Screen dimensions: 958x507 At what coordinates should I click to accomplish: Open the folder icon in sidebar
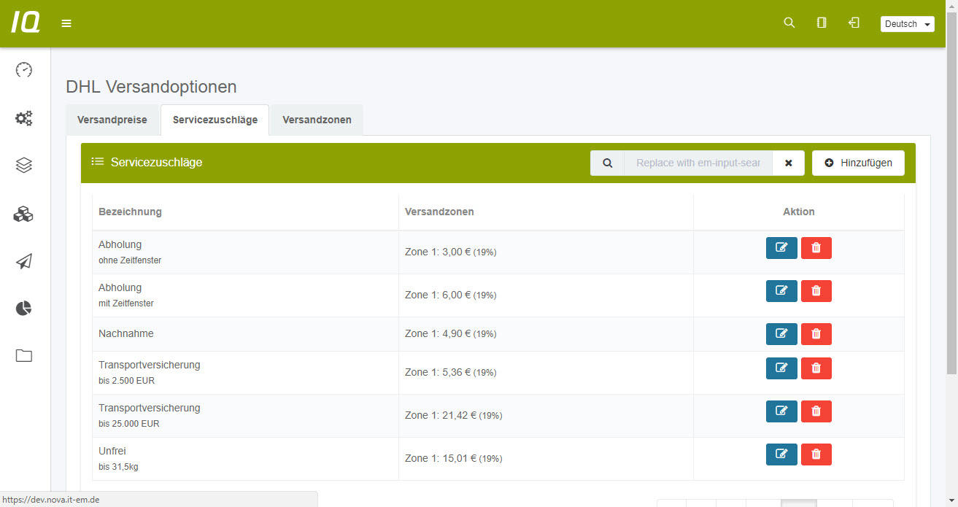24,356
